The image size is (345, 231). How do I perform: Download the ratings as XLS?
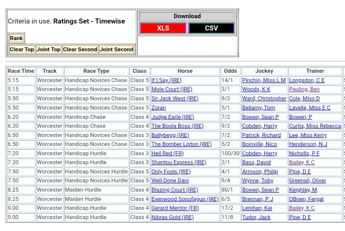point(163,28)
